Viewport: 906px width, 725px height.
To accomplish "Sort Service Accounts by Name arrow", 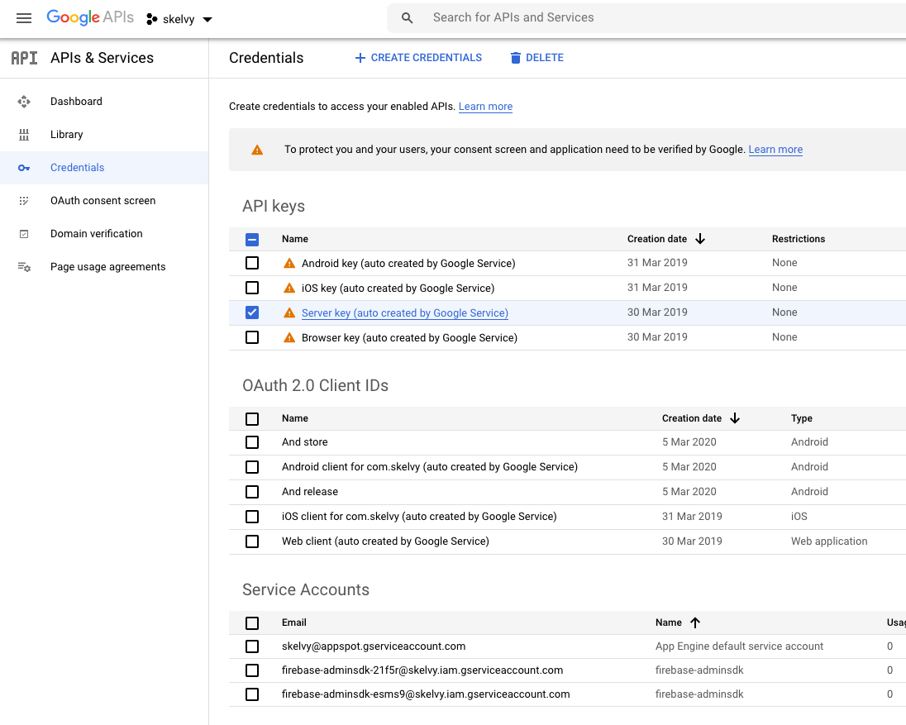I will [x=695, y=622].
